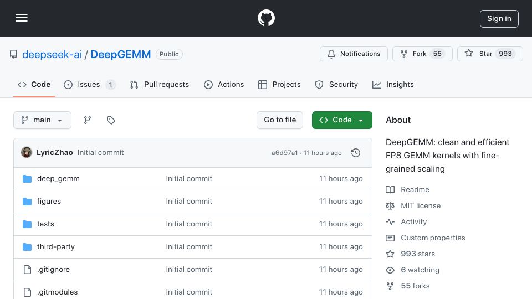Open the .gitignore file
The width and height of the screenshot is (532, 299).
point(54,270)
